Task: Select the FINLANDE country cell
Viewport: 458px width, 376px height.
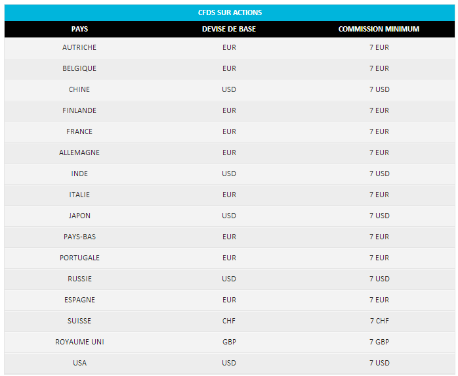Action: [79, 110]
